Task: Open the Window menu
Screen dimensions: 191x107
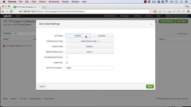Action: coord(75,2)
